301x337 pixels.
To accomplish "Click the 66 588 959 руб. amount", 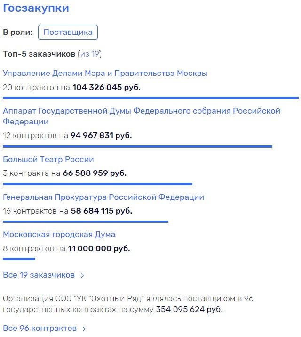I will coord(95,173).
